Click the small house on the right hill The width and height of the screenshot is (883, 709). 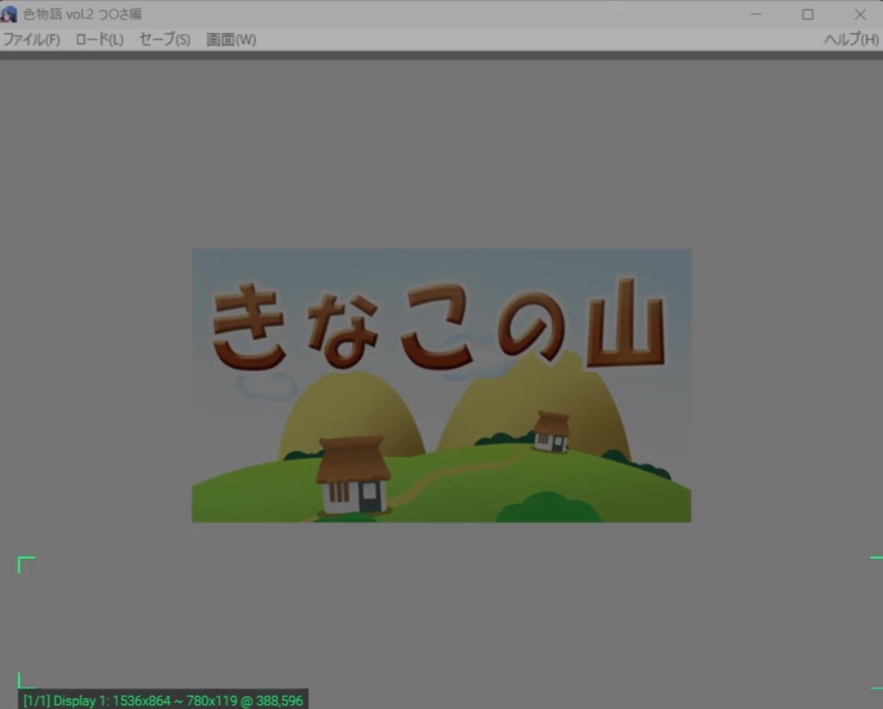(551, 431)
